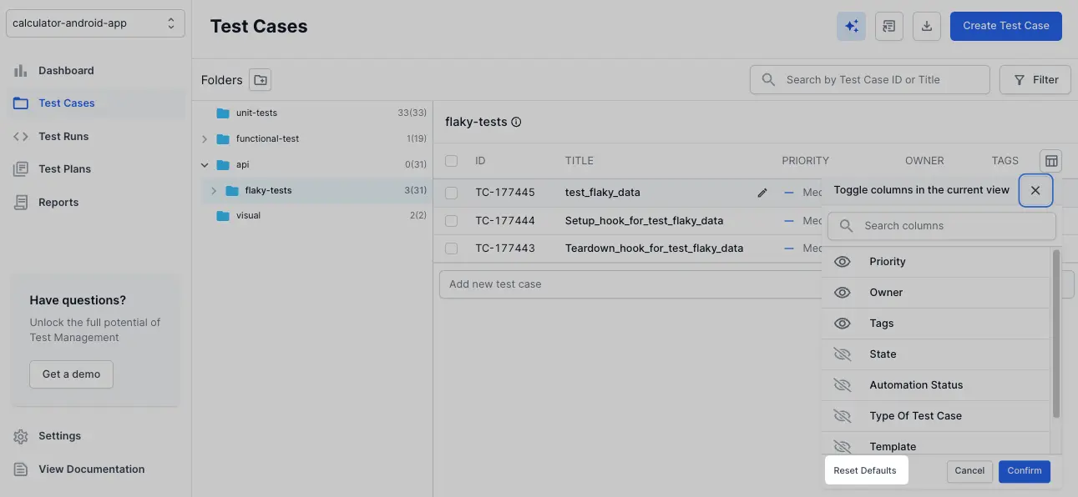Click the AI sparkle icon button
Viewport: 1078px width, 497px height.
(851, 26)
